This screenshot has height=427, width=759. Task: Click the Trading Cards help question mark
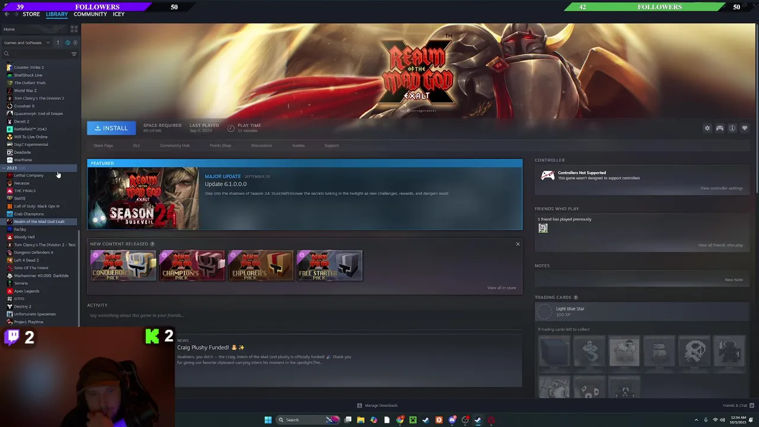(x=575, y=297)
